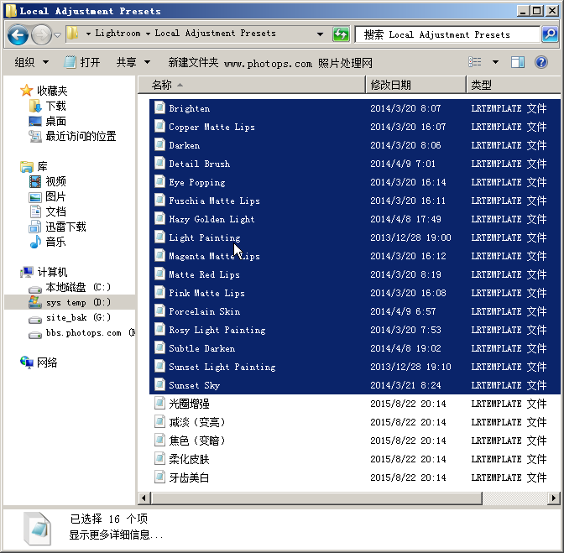Click the horizontal scrollbar right arrow
564x553 pixels.
click(554, 498)
